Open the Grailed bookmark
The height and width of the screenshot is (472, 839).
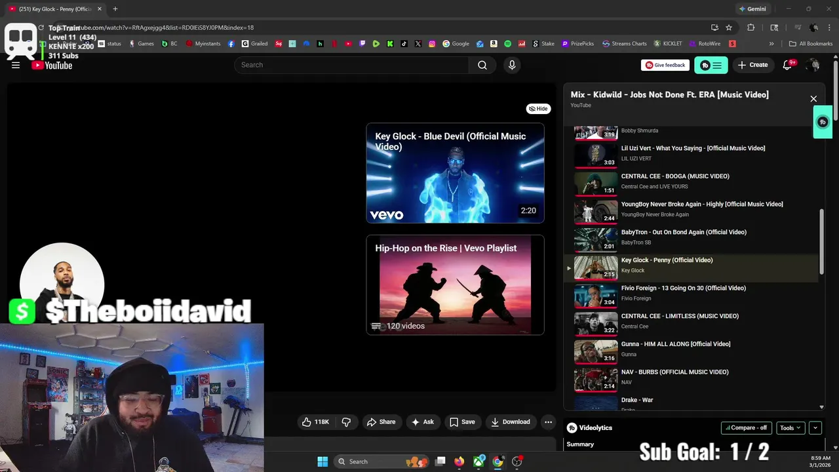[255, 44]
